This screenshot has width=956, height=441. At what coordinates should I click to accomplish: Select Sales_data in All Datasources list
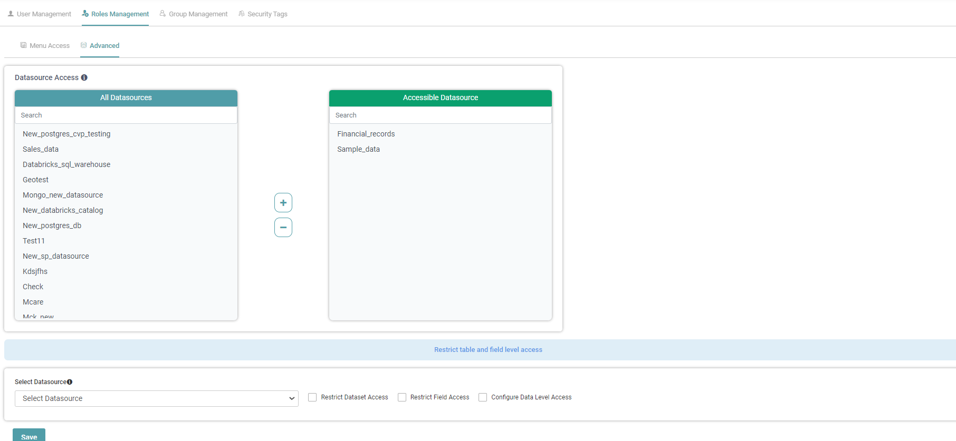click(x=41, y=149)
